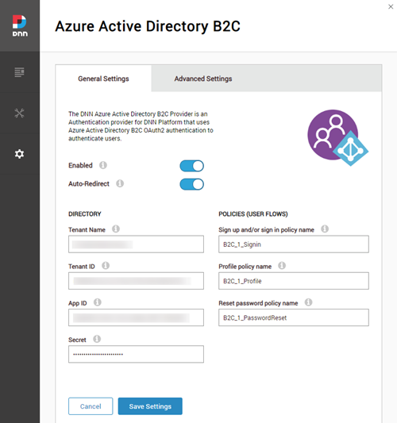The height and width of the screenshot is (423, 397).
Task: Click the B2C_1_Signin policy field
Action: pyautogui.click(x=294, y=244)
